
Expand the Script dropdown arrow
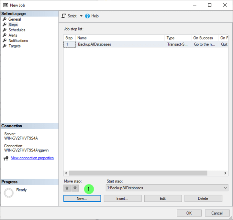pos(81,16)
